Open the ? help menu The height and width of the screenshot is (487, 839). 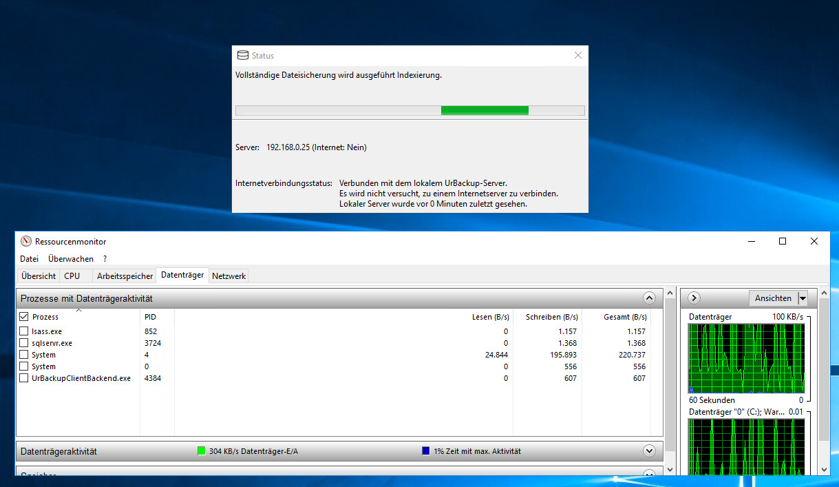[x=105, y=259]
